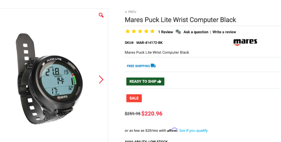Click the Mares Puck Lite product title

click(x=180, y=20)
